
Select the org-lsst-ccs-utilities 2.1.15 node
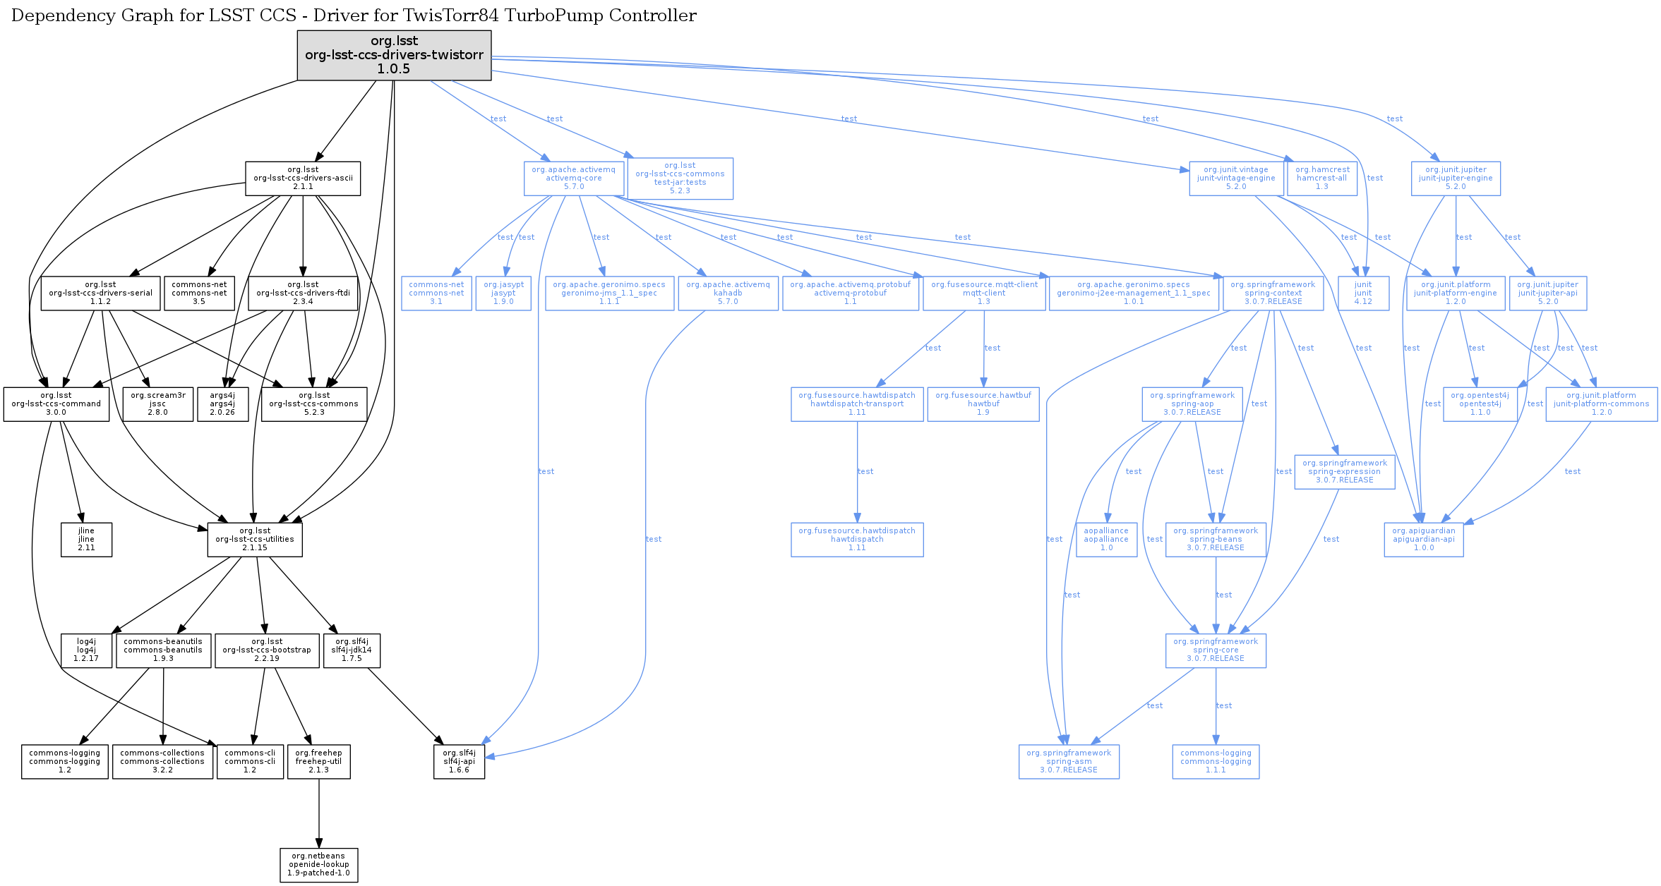click(255, 540)
